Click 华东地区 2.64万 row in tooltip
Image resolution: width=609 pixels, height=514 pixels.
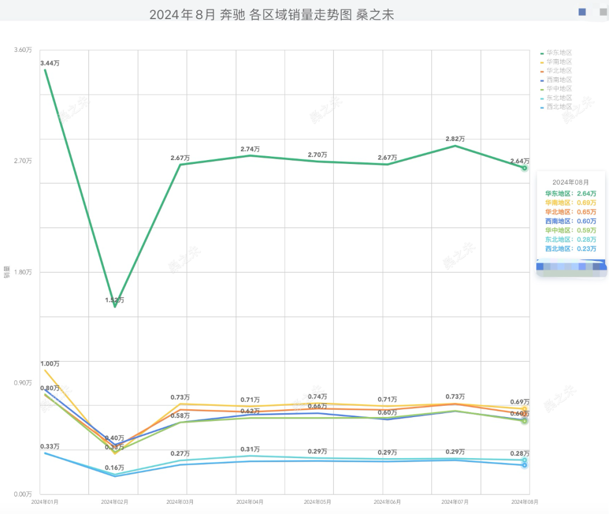pos(571,193)
